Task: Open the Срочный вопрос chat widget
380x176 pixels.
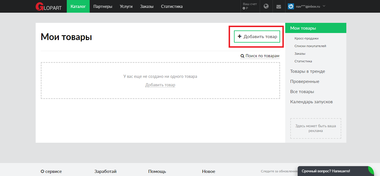Action: pos(326,171)
